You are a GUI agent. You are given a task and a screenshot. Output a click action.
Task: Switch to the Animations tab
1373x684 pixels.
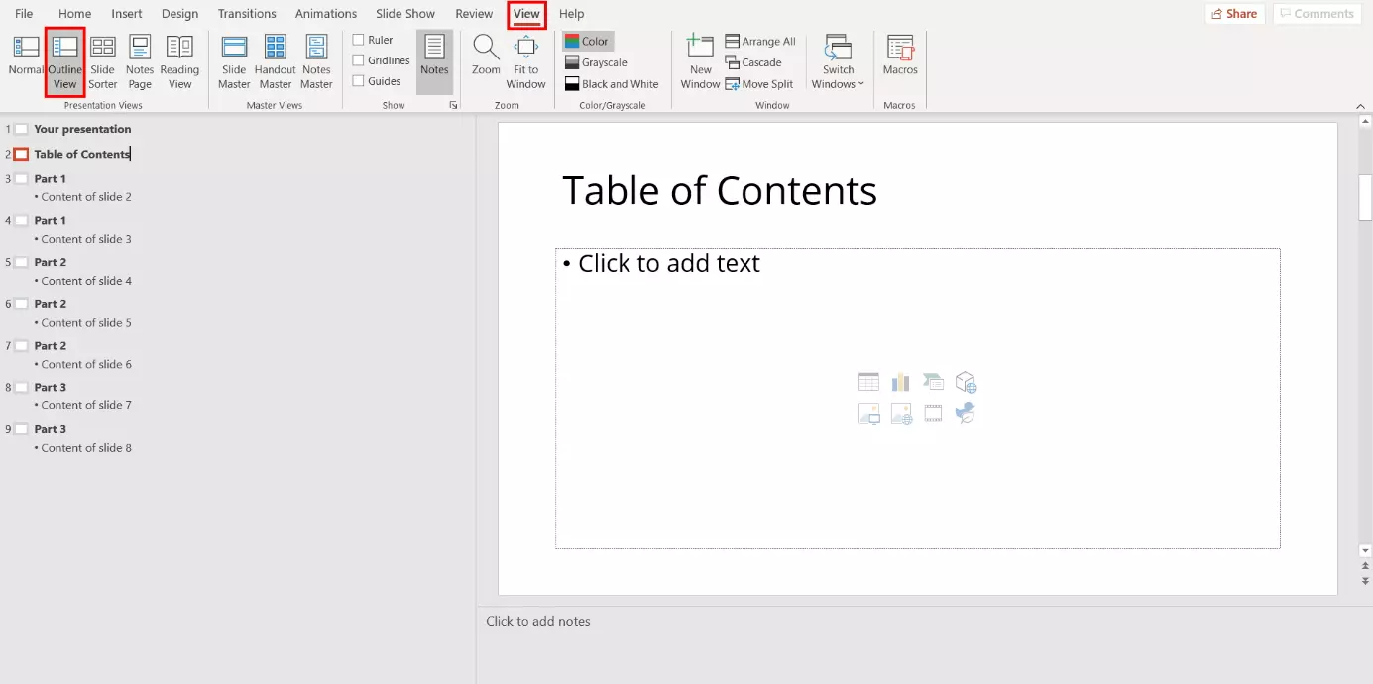click(x=325, y=14)
